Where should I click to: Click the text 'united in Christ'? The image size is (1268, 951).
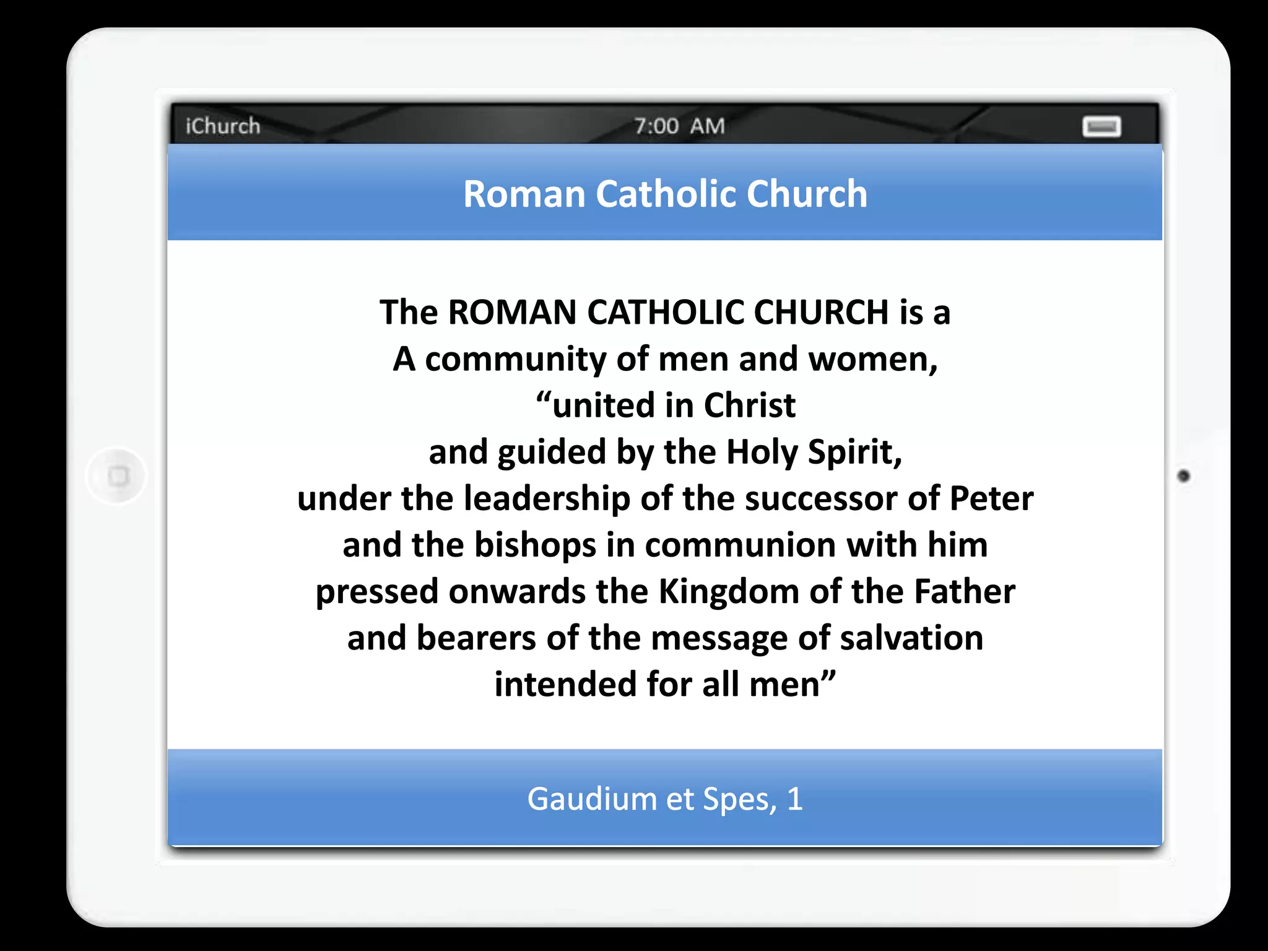click(x=674, y=406)
